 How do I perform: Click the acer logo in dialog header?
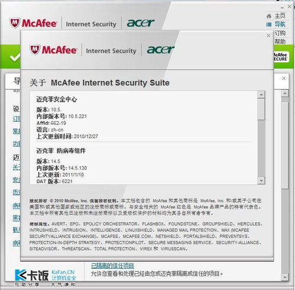tap(160, 49)
